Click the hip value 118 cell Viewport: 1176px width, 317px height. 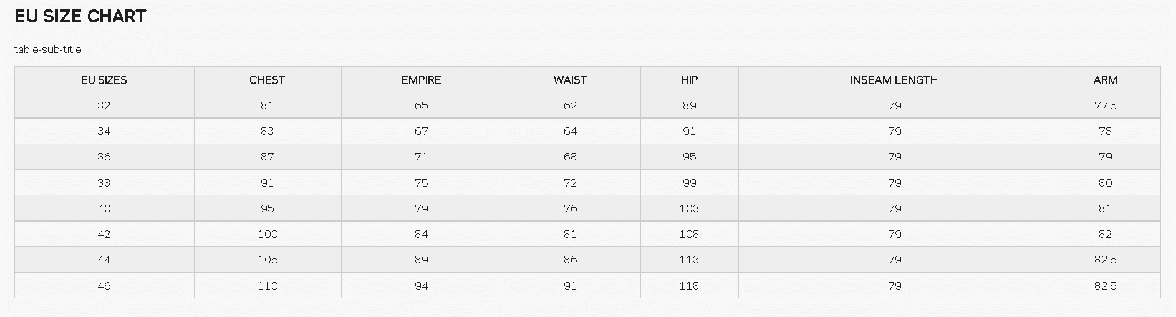[690, 286]
